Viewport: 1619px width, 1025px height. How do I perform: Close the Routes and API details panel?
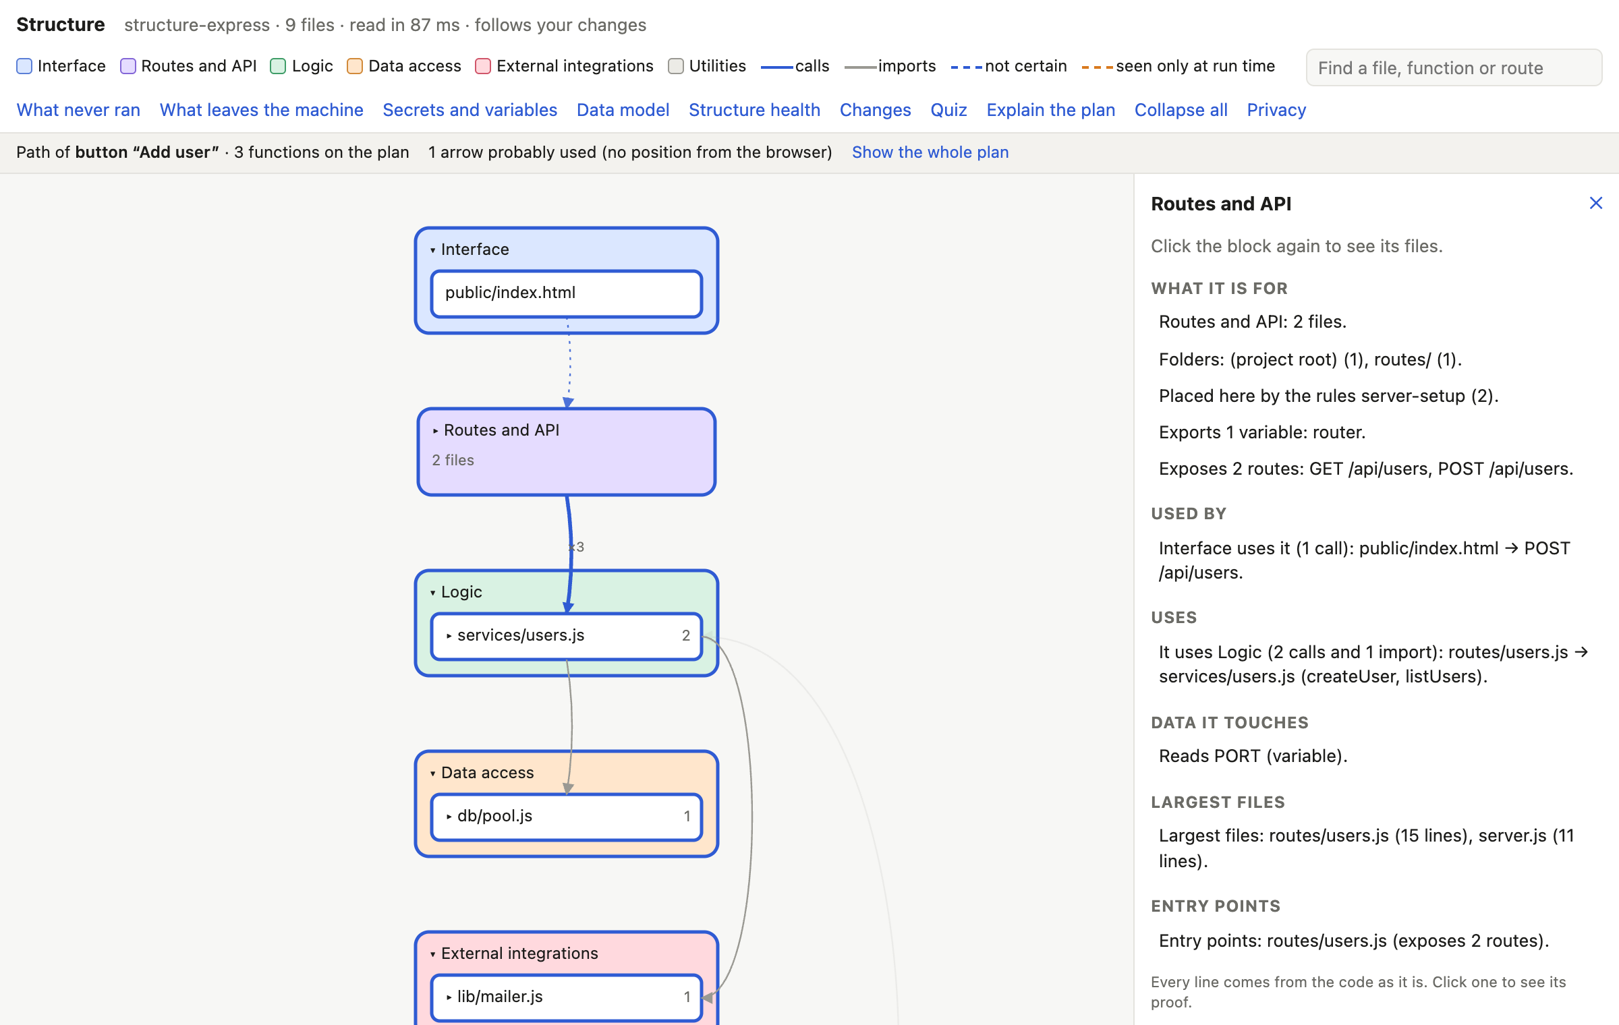click(1595, 203)
